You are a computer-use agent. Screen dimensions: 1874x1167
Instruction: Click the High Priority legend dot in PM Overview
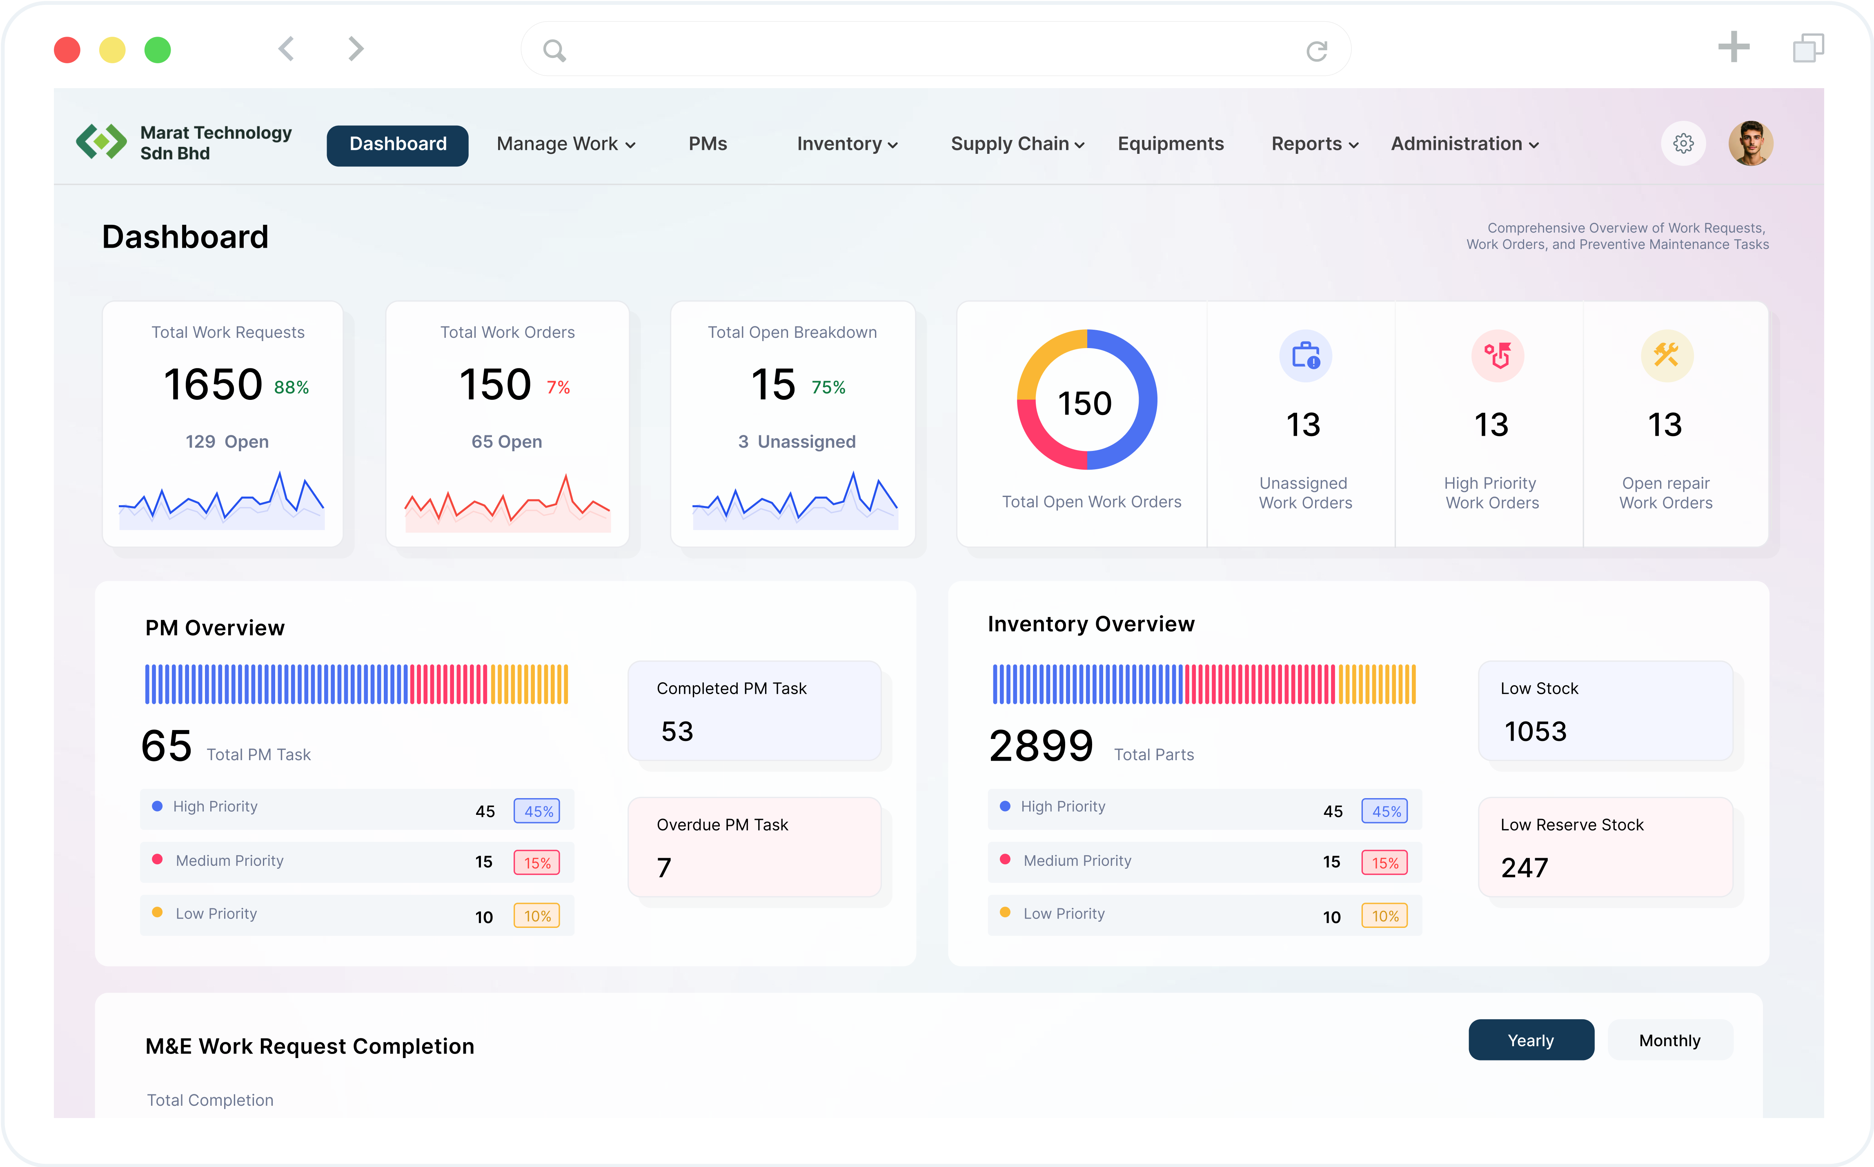159,806
